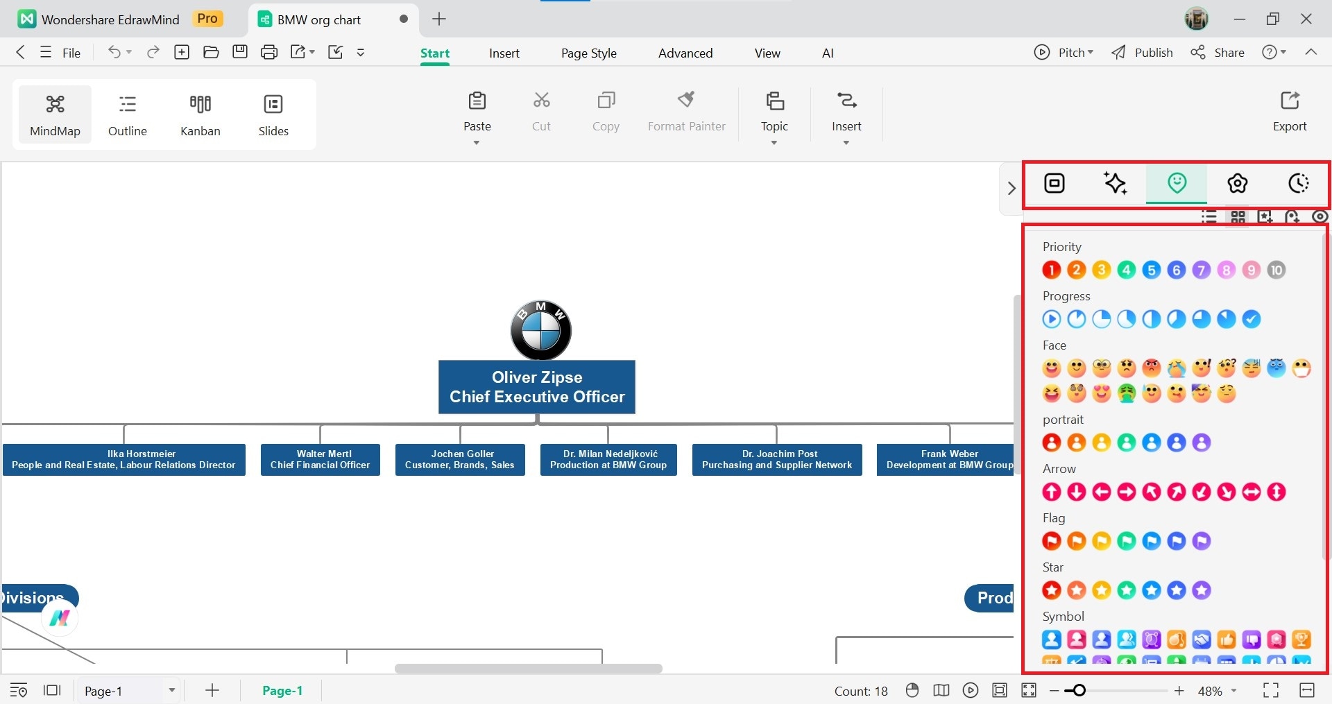
Task: Collapse the ribbon with the chevron
Action: click(1310, 52)
